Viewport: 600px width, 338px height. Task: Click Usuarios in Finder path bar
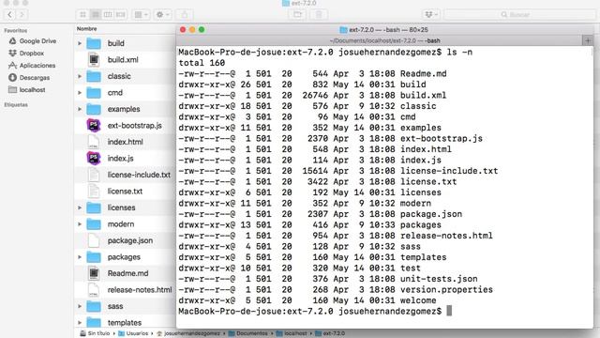click(x=133, y=333)
